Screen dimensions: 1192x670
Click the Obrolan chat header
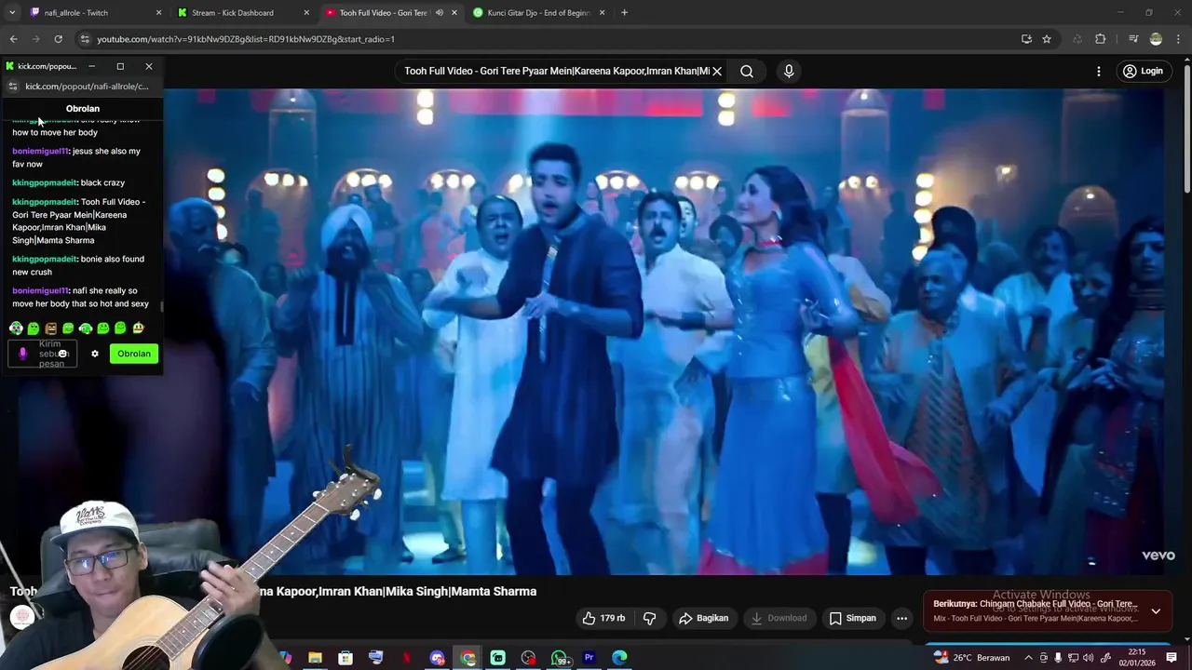(x=83, y=108)
